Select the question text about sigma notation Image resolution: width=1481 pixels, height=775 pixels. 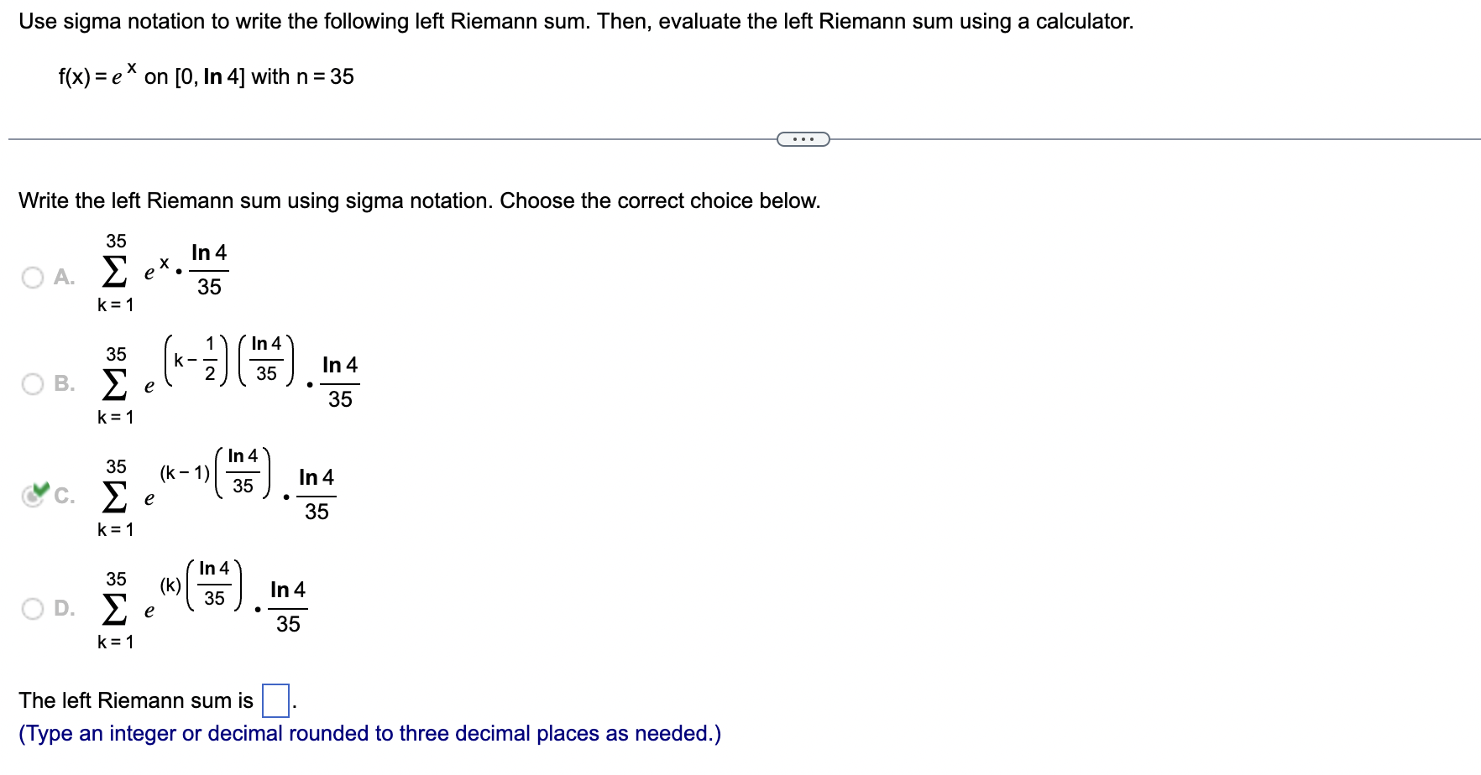click(x=420, y=200)
